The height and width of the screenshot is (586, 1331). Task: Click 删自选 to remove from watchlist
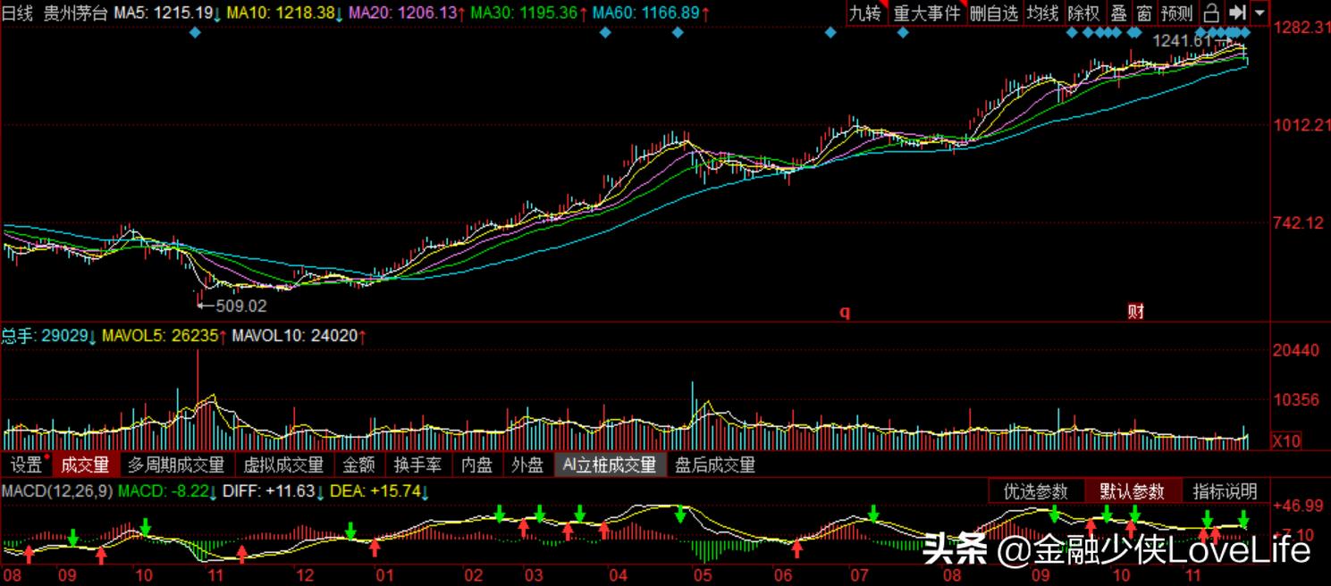point(994,13)
